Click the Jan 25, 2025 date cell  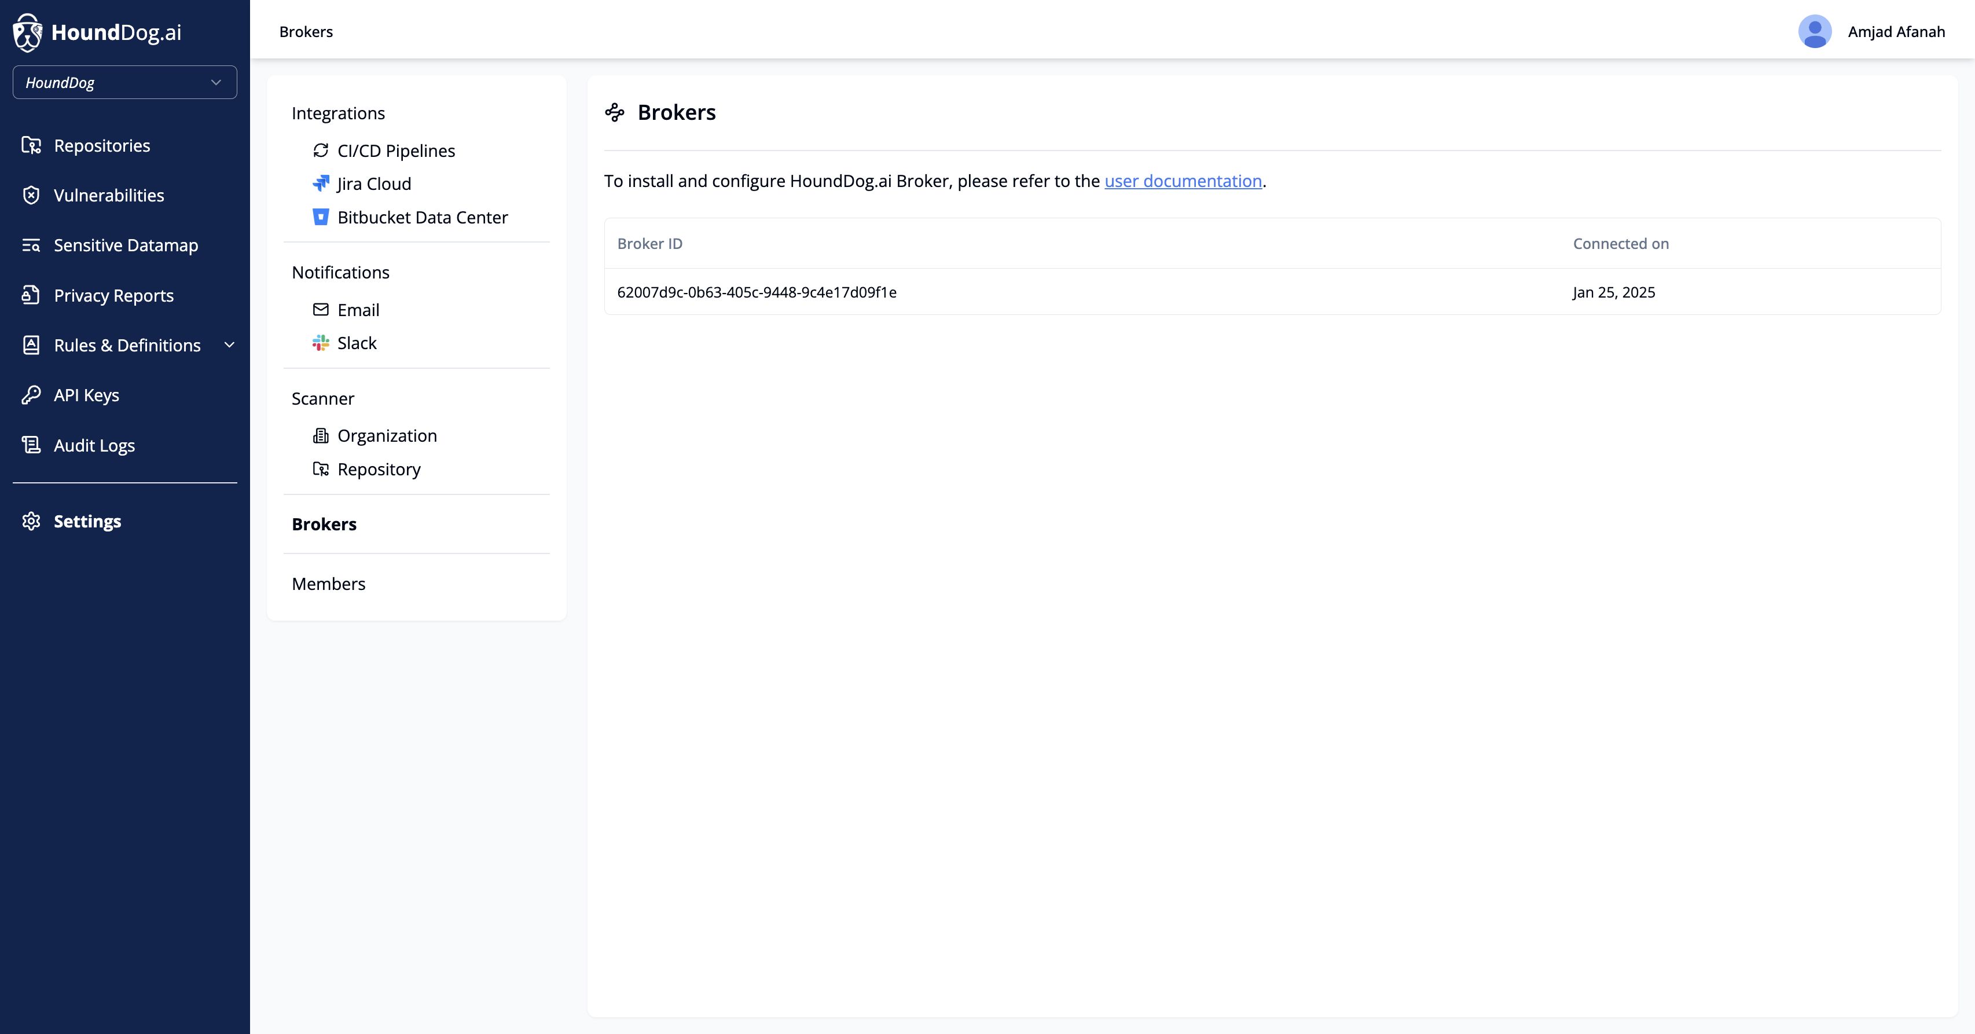(1614, 292)
